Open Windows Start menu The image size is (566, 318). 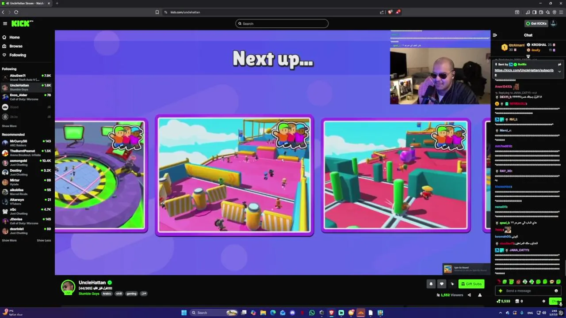click(184, 313)
